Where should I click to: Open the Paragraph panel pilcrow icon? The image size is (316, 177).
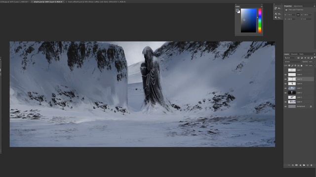pyautogui.click(x=276, y=18)
